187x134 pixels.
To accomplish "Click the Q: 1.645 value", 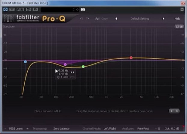I will 63,77.
